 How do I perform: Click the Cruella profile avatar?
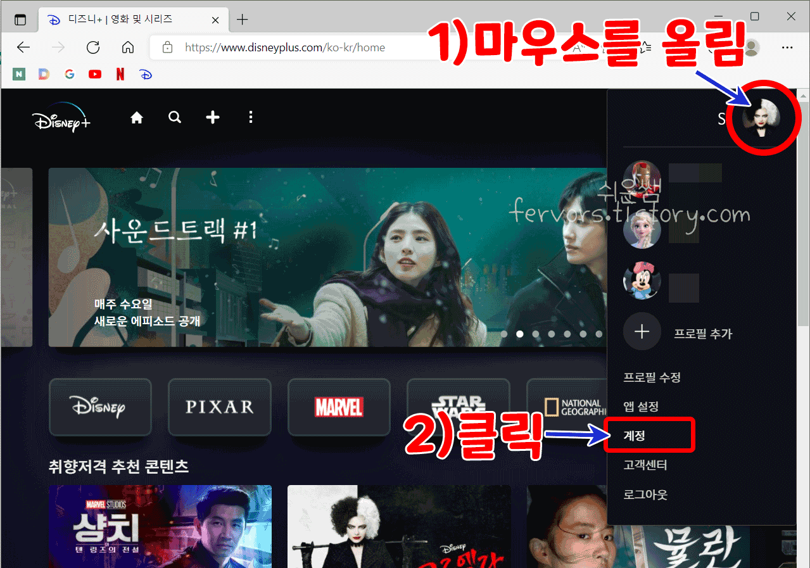(x=762, y=118)
